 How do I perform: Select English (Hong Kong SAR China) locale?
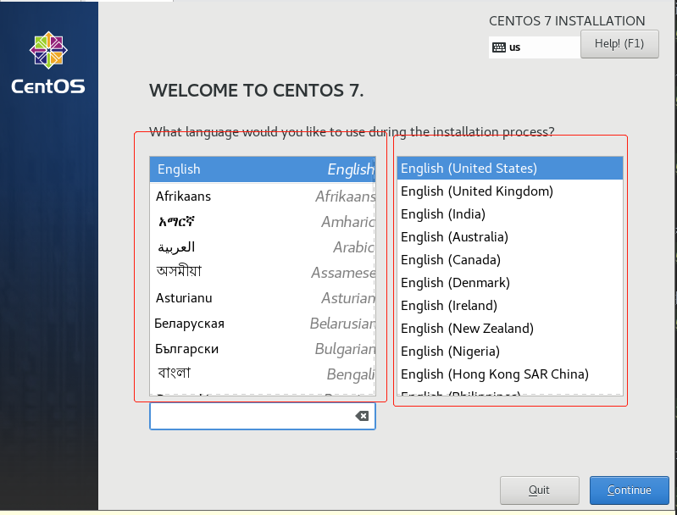tap(509, 374)
